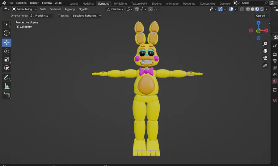
Task: Open Output properties tab (printer icon)
Action: tap(275, 61)
